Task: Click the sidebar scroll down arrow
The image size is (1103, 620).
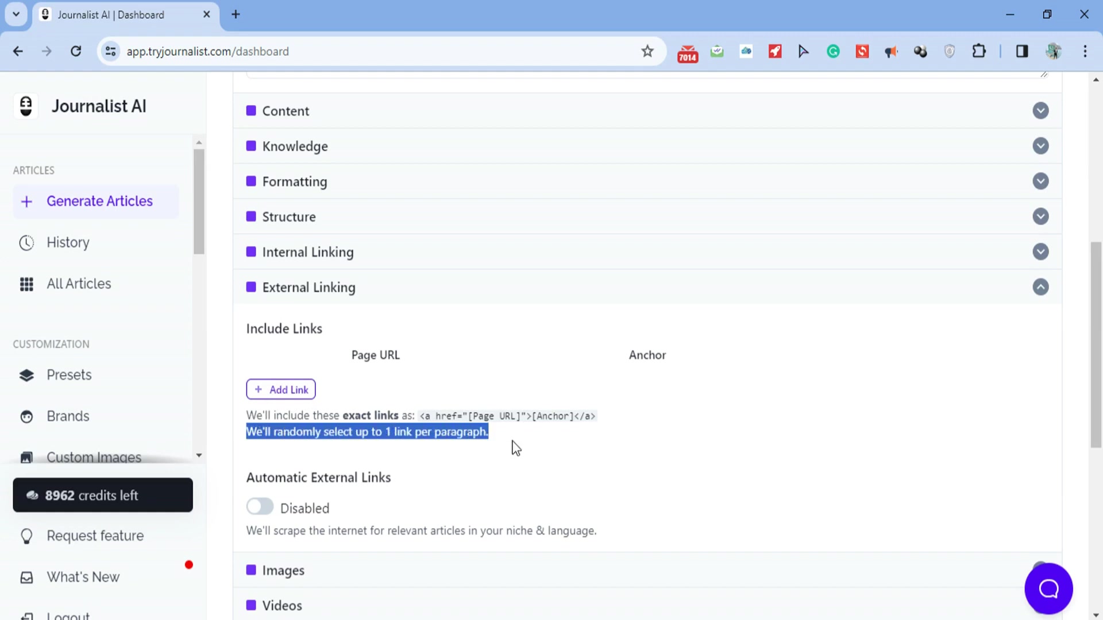Action: coord(199,455)
